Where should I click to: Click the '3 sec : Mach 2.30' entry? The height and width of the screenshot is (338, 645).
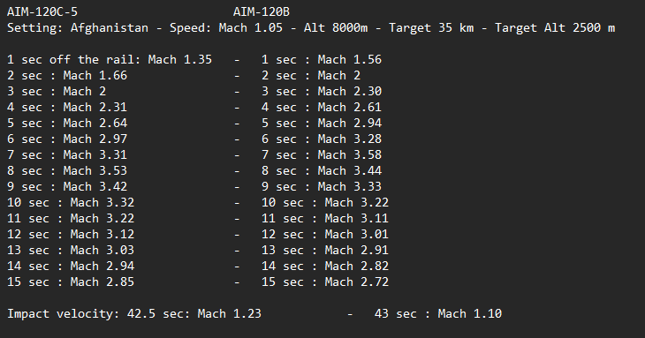pos(322,91)
